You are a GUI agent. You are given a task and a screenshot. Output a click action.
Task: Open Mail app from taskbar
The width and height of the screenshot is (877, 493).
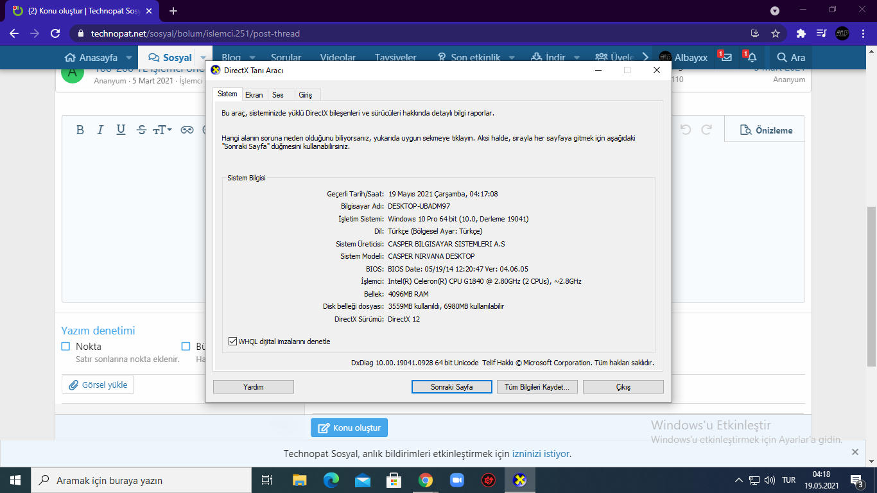[x=362, y=480]
